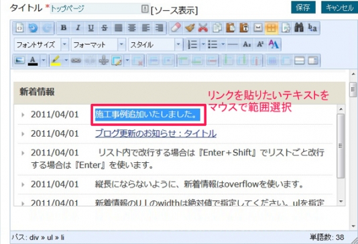This screenshot has width=358, height=244.
Task: Click paste as plain text icon
Action: click(x=244, y=28)
